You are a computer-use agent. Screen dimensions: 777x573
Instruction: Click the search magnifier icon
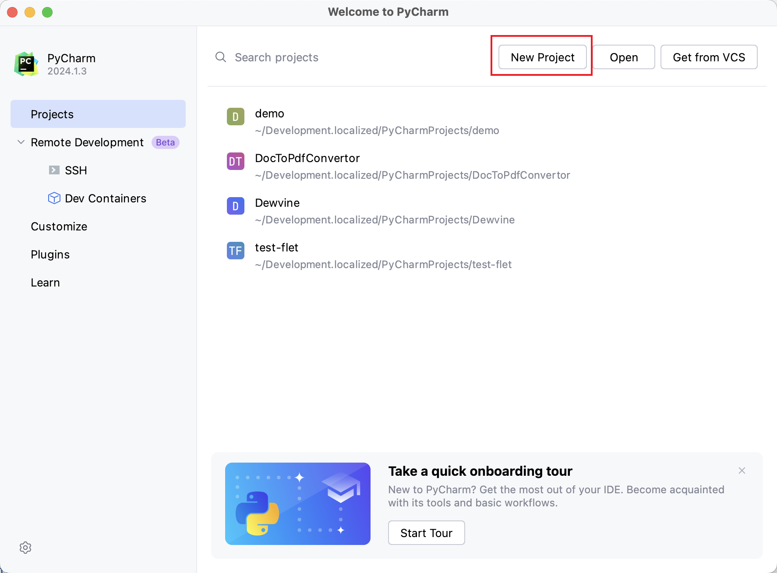tap(221, 57)
